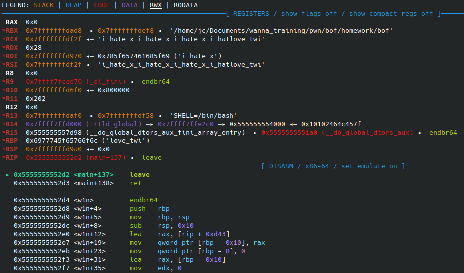Click the R8 register name
464x273 pixels.
10,73
